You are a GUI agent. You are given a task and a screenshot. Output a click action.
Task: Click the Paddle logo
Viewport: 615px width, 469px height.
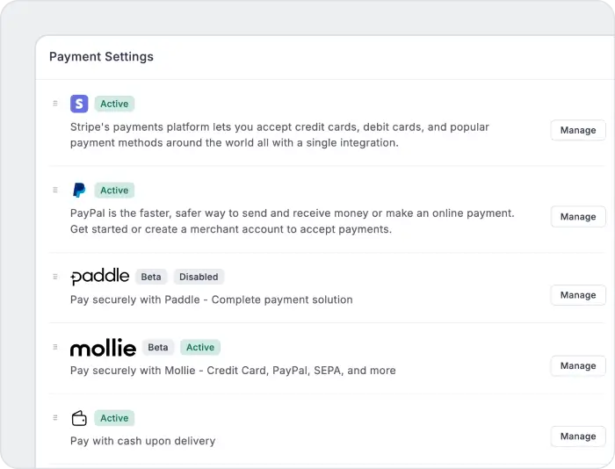pyautogui.click(x=100, y=277)
